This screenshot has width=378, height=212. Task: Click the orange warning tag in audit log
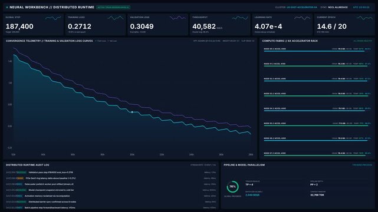20,178
